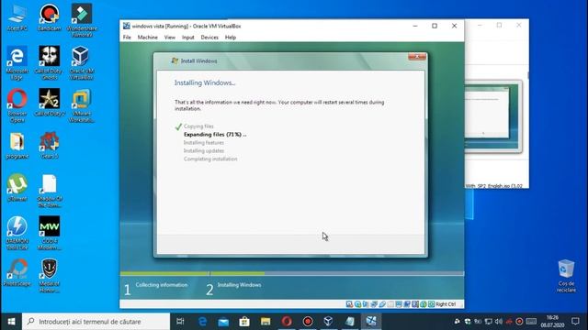
Task: Select the Call of Duty Ghosts desktop icon
Action: 49,63
